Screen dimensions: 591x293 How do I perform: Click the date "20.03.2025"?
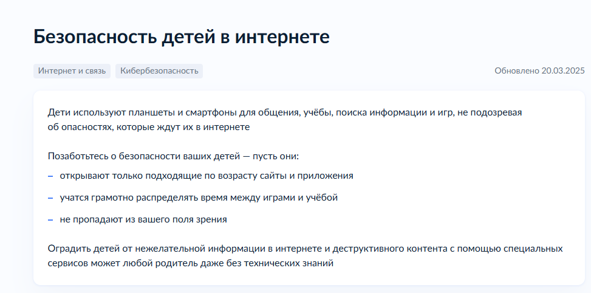coord(562,71)
